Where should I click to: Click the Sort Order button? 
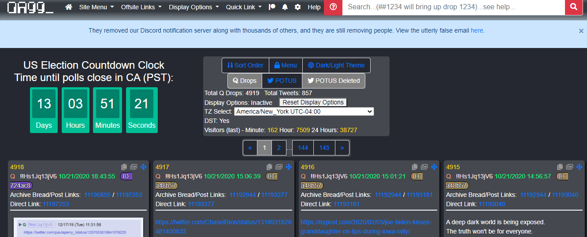[x=245, y=65]
